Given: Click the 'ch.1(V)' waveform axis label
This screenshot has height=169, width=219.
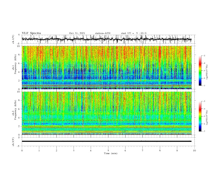Looking at the screenshot, I should tap(13, 39).
